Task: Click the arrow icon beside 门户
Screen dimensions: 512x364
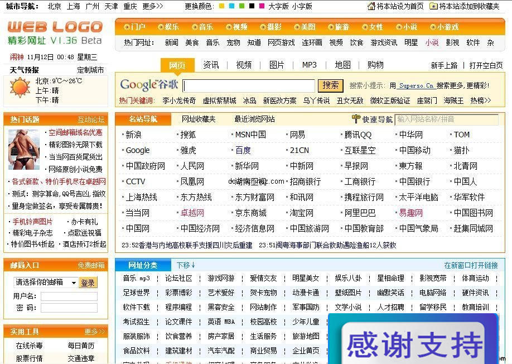Action: [127, 27]
